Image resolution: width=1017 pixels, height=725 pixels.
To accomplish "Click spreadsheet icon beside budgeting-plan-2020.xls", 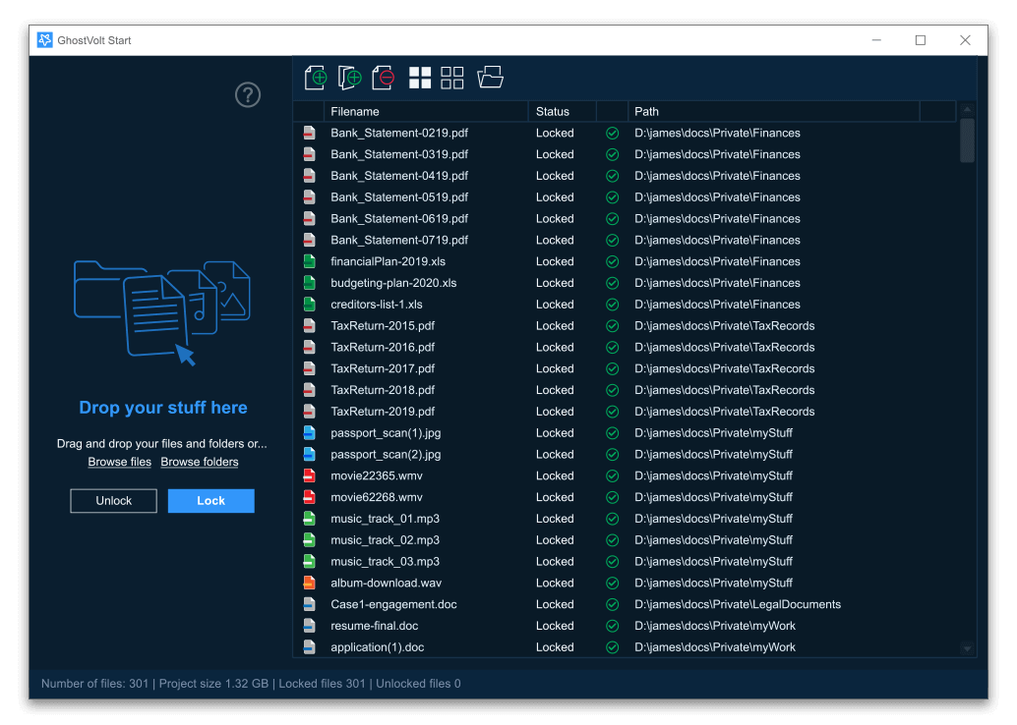I will click(310, 283).
